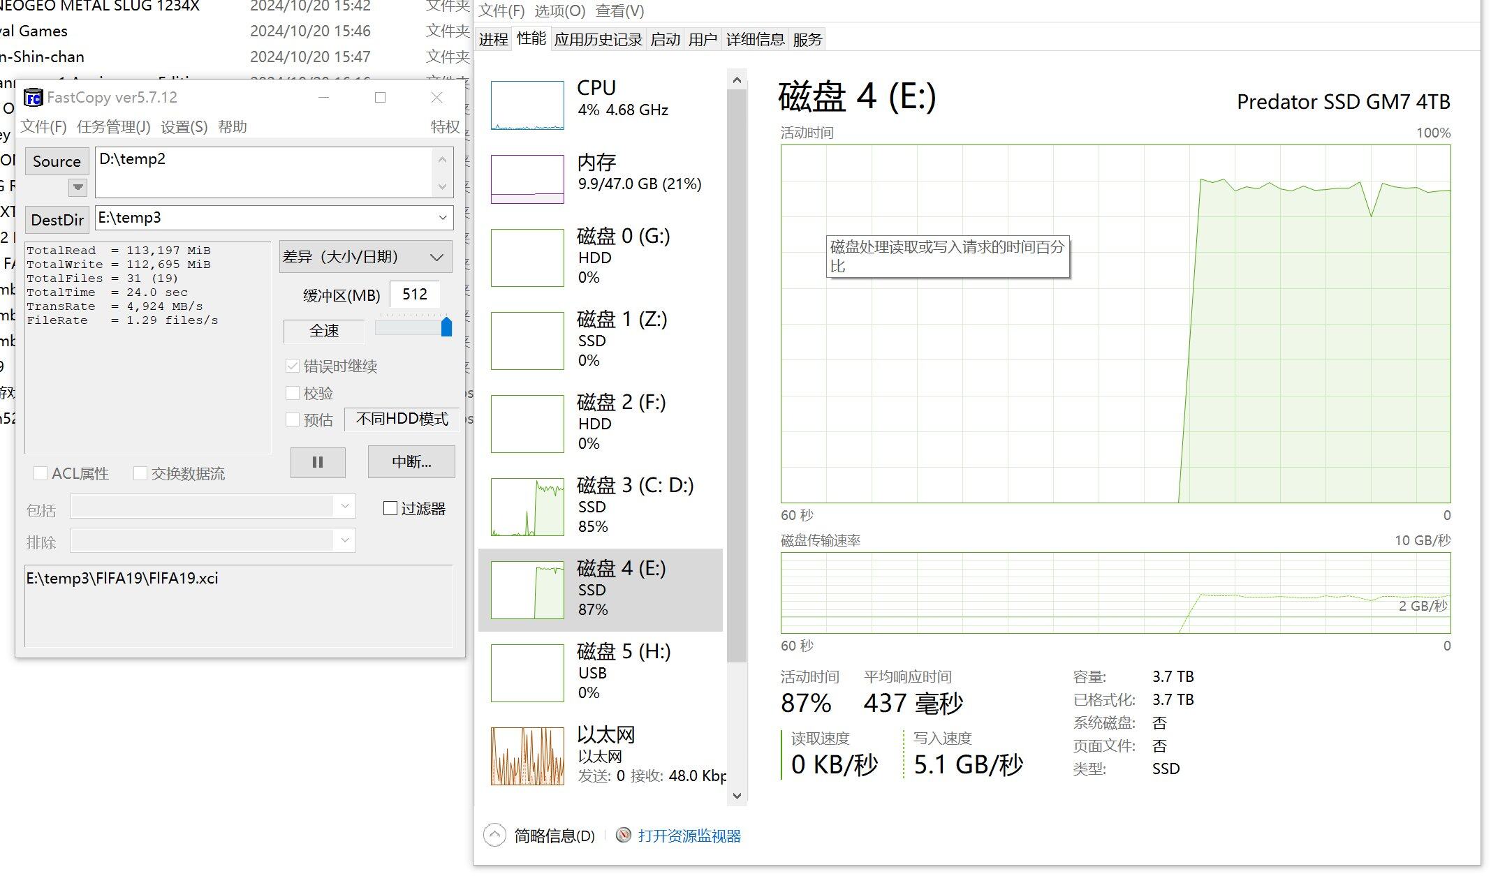Switch to the Performance (性能) tab
1491x876 pixels.
(x=531, y=38)
